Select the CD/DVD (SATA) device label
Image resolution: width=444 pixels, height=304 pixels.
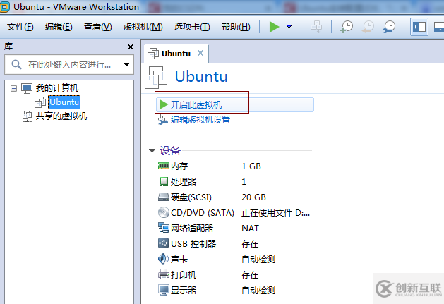pos(203,212)
